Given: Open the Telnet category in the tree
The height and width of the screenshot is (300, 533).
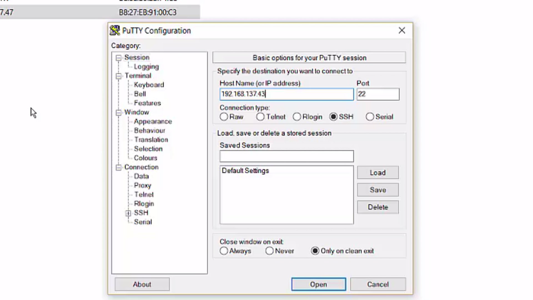Looking at the screenshot, I should 144,194.
